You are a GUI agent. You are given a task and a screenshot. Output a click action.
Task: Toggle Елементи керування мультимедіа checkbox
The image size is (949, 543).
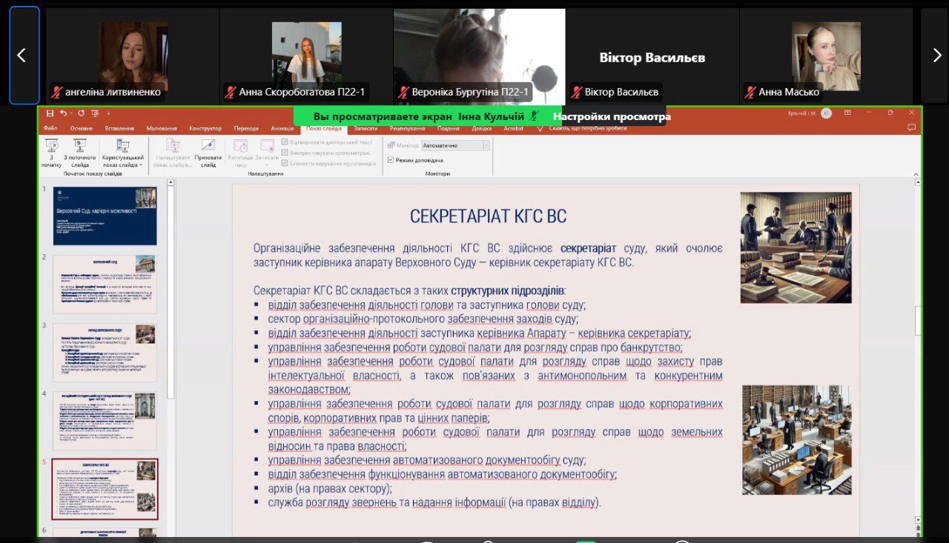(285, 163)
